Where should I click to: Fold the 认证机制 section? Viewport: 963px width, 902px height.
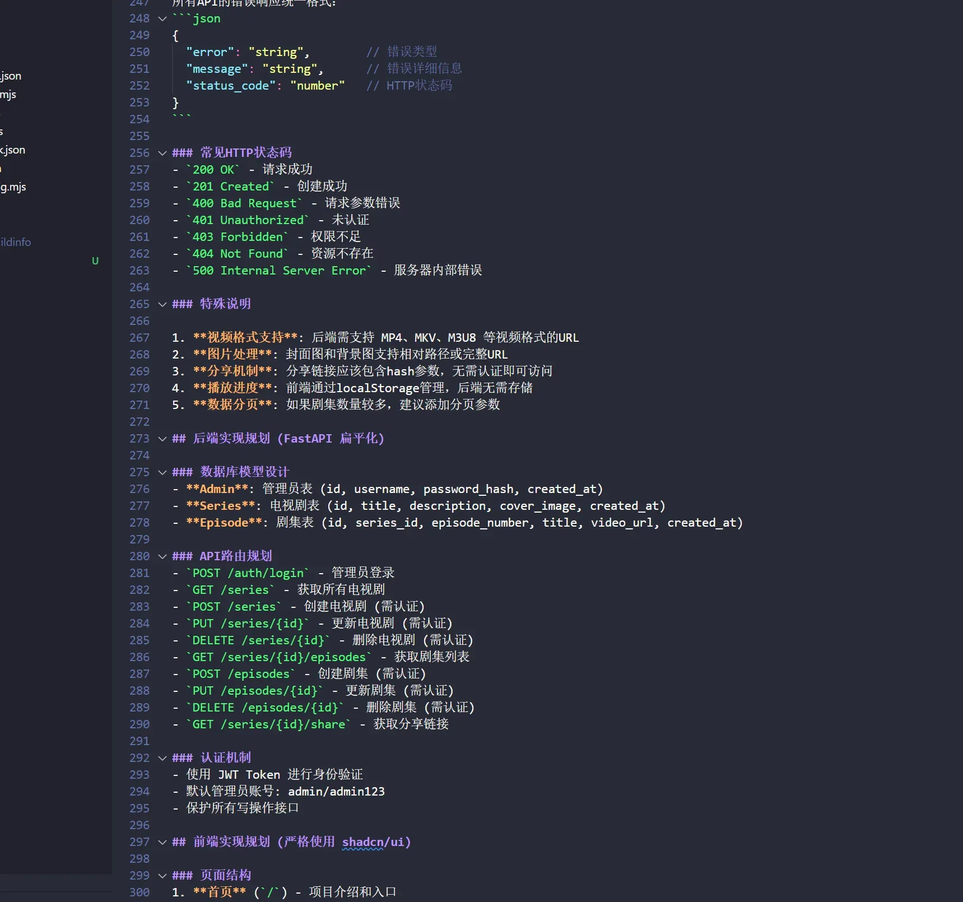162,758
